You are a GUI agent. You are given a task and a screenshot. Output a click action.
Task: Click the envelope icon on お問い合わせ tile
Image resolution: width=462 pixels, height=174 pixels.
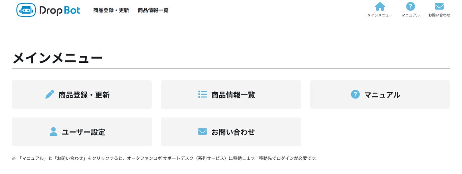coord(202,132)
